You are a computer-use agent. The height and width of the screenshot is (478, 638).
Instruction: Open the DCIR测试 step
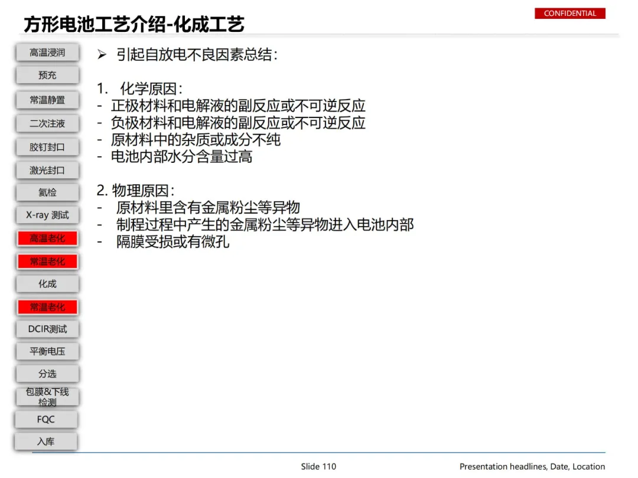[x=47, y=329]
